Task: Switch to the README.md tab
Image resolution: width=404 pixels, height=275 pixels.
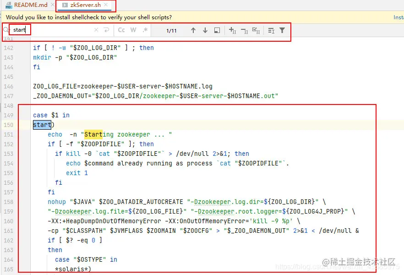Action: click(x=27, y=5)
